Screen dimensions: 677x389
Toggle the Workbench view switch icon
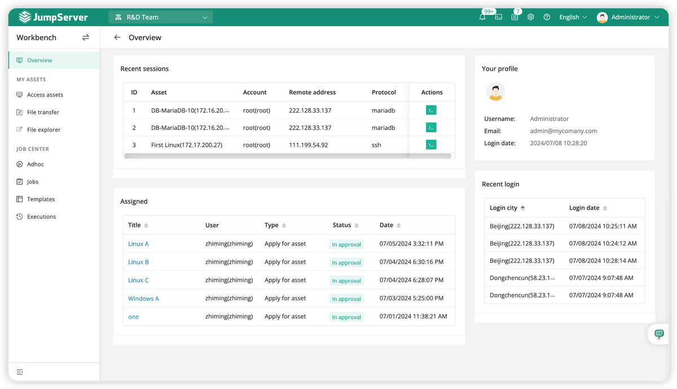[86, 38]
